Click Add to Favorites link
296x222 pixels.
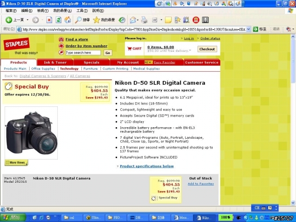201,184
